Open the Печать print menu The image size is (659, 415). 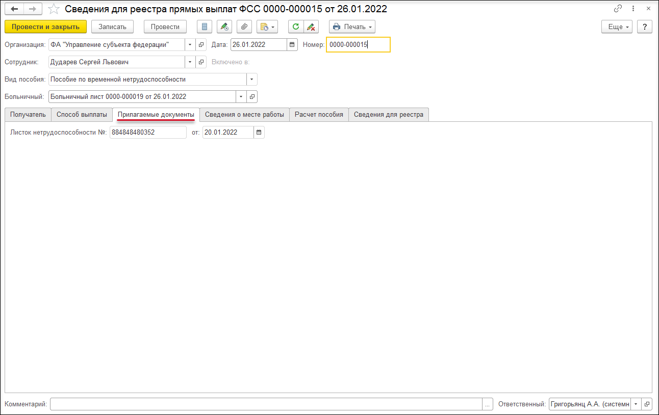click(x=352, y=27)
